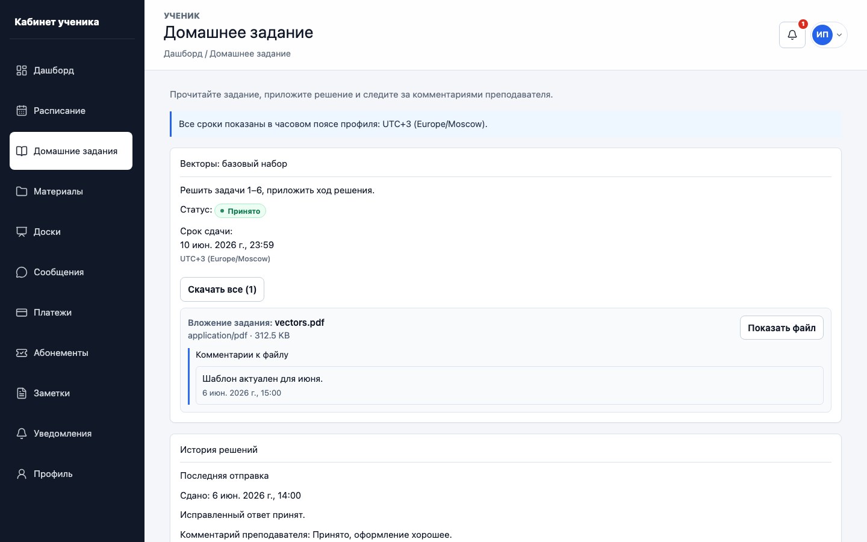Click the Профиль person icon
Image resolution: width=867 pixels, height=542 pixels.
[22, 474]
